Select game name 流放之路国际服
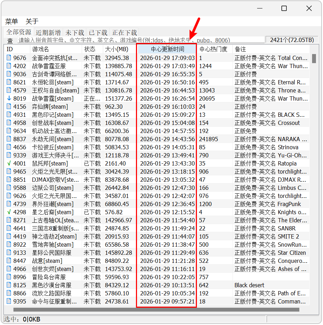 coord(52,293)
